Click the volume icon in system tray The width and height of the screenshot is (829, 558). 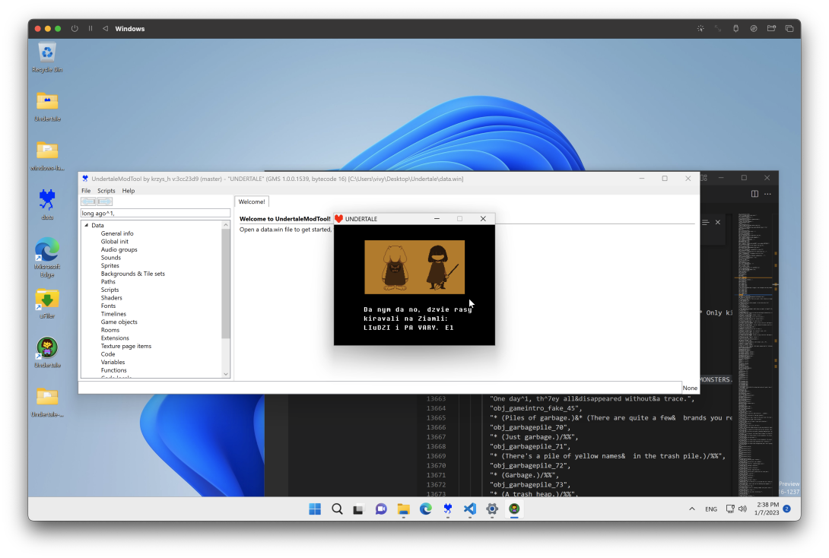tap(742, 509)
